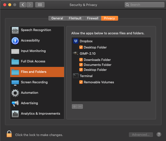This screenshot has width=166, height=141.
Task: Switch to the Firewall tab
Action: (x=92, y=18)
